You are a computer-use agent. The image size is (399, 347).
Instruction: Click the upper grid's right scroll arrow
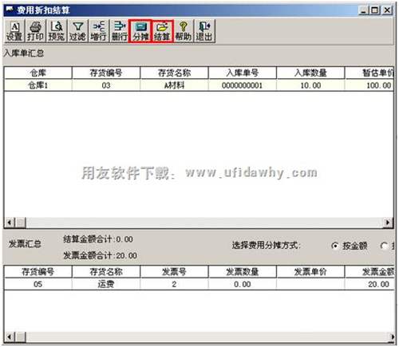point(388,222)
